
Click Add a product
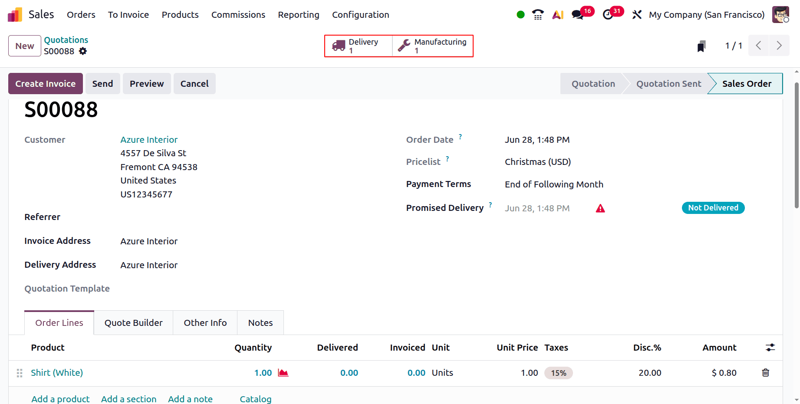60,399
